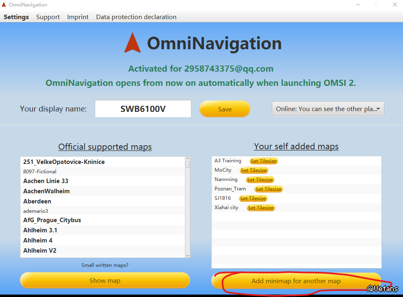Screen dimensions: 403x297
Task: Save the display name
Action: pyautogui.click(x=225, y=109)
